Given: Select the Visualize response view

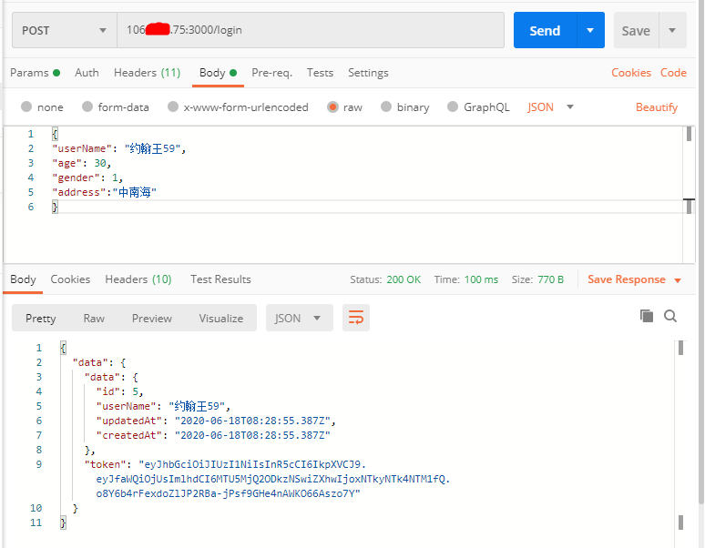Looking at the screenshot, I should (x=221, y=318).
